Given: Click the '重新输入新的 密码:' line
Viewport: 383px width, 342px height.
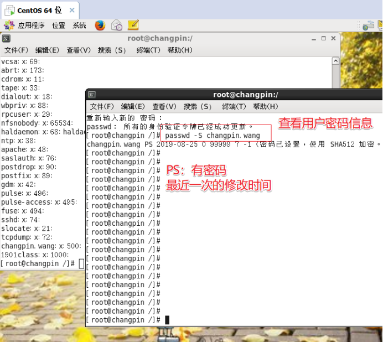Looking at the screenshot, I should pos(125,118).
